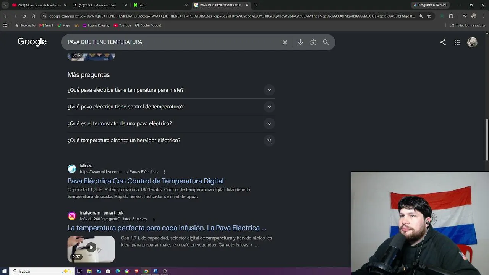Expand '¿Qué pava eléctrica tiene control de temperatura?'
Image resolution: width=489 pixels, height=275 pixels.
(x=171, y=107)
